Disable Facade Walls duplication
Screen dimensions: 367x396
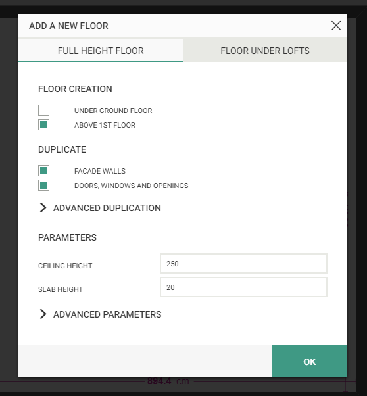click(43, 171)
